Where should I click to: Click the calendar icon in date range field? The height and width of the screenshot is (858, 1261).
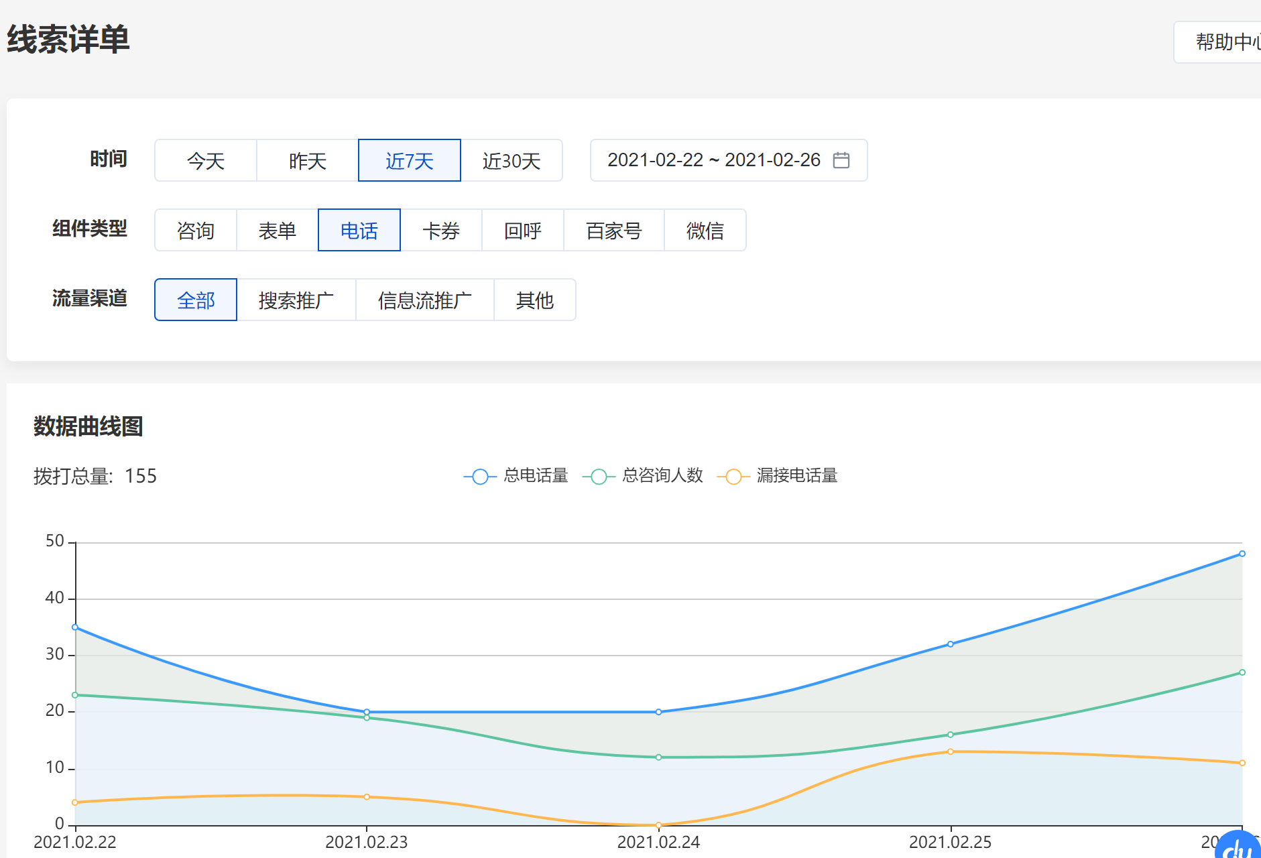click(841, 160)
